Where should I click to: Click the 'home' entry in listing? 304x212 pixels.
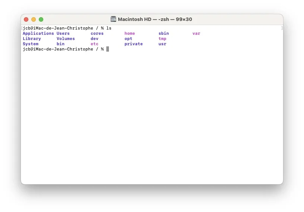(x=130, y=33)
